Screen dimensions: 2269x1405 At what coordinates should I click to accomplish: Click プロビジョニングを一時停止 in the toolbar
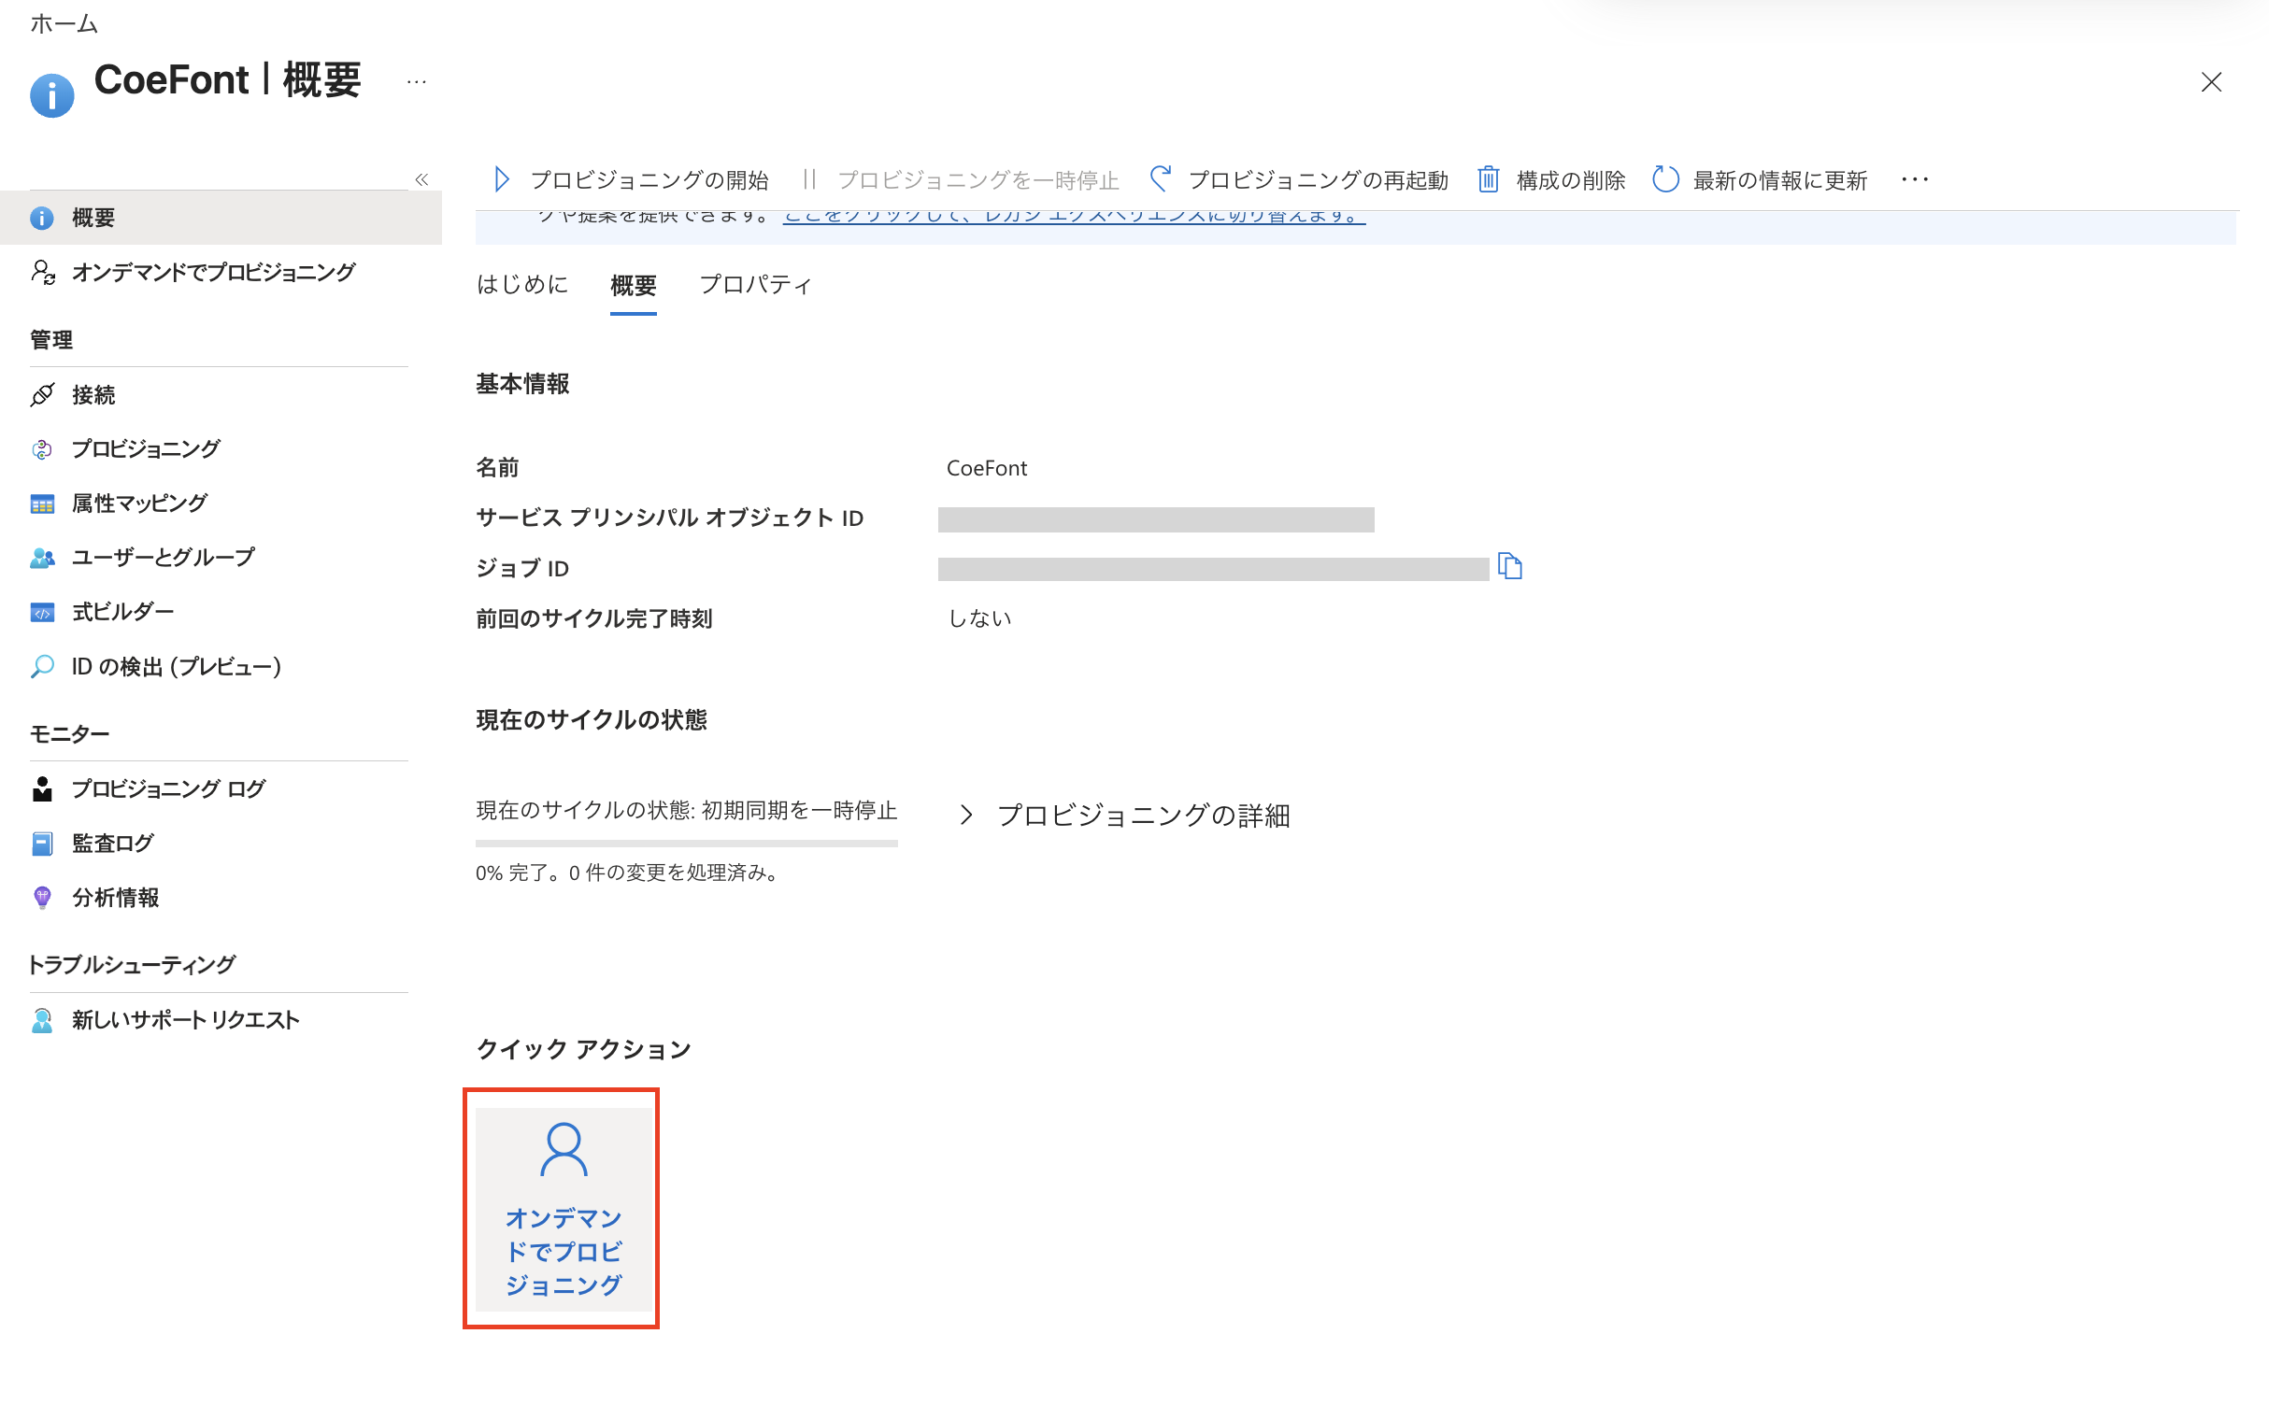pos(962,179)
